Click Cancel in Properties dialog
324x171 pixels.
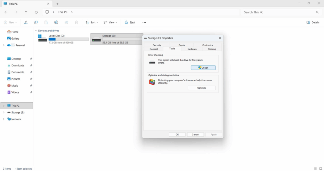[x=196, y=134]
